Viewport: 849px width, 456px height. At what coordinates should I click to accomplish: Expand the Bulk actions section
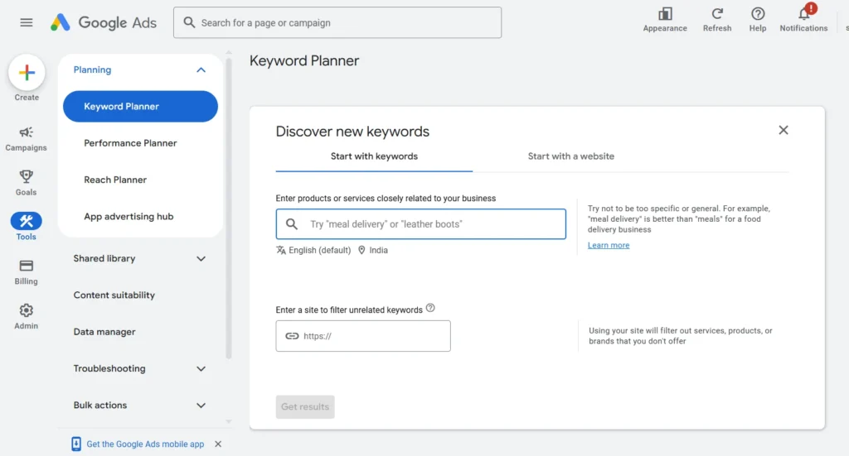[x=201, y=406]
